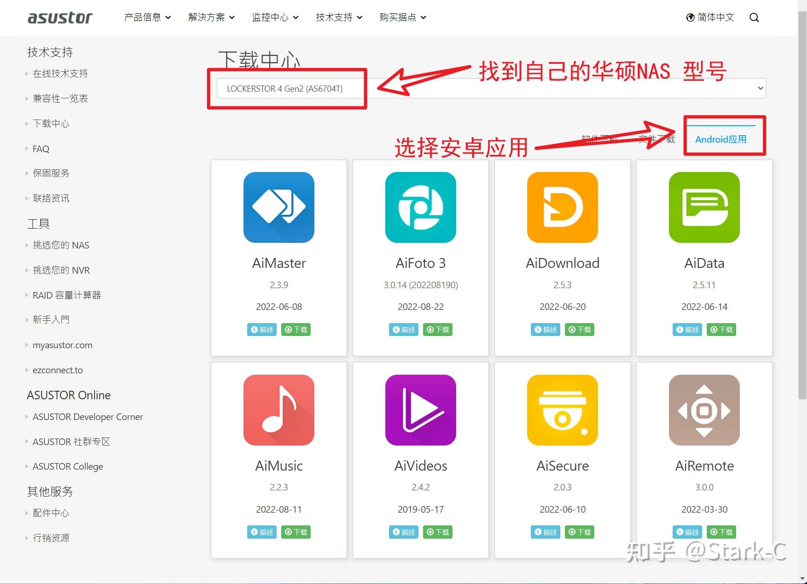Open 保固服务 sidebar link
This screenshot has height=584, width=807.
[x=51, y=173]
